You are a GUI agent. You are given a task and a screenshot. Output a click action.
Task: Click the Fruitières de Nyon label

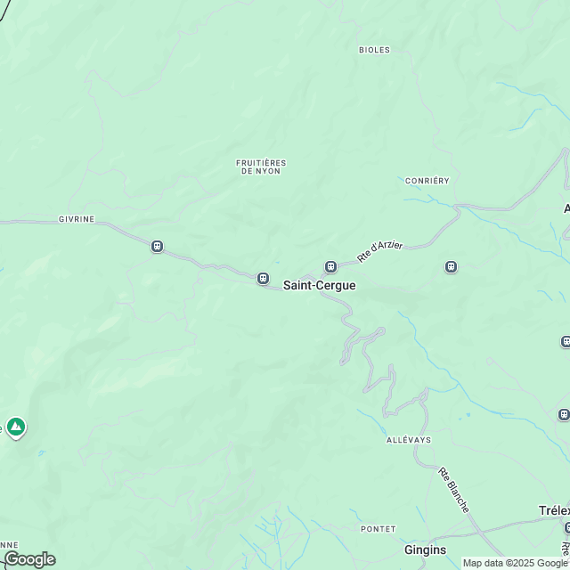pos(261,167)
